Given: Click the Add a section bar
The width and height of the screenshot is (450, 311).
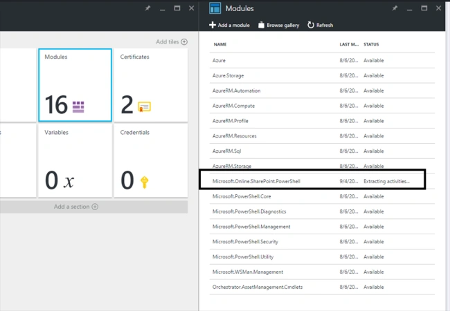Looking at the screenshot, I should (94, 207).
